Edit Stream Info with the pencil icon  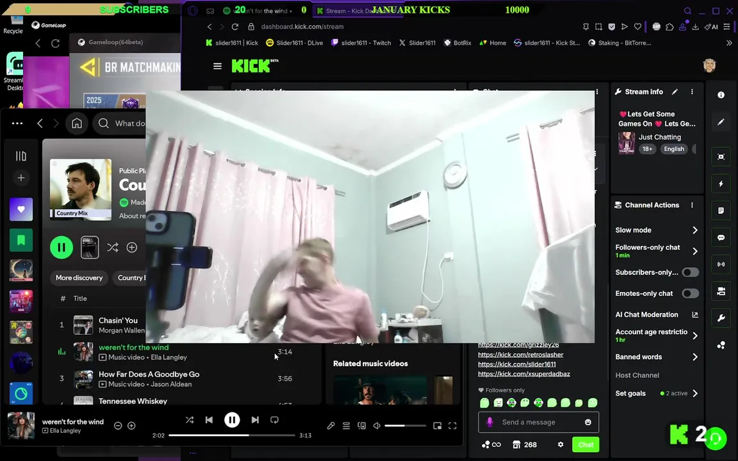[675, 92]
